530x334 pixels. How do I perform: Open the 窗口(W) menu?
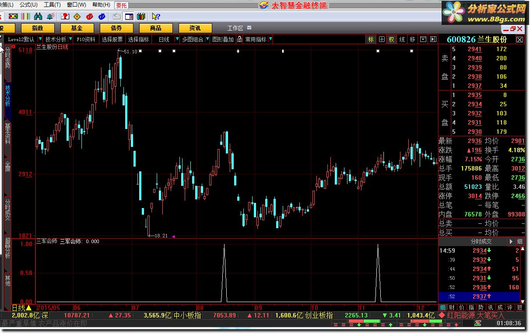tap(77, 5)
